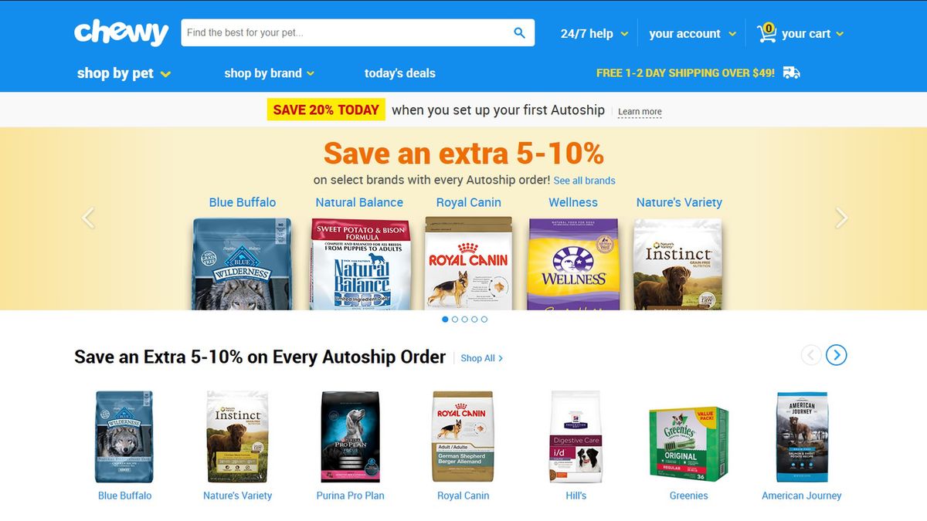Viewport: 927px width, 521px height.
Task: Open today's deals page
Action: [400, 73]
